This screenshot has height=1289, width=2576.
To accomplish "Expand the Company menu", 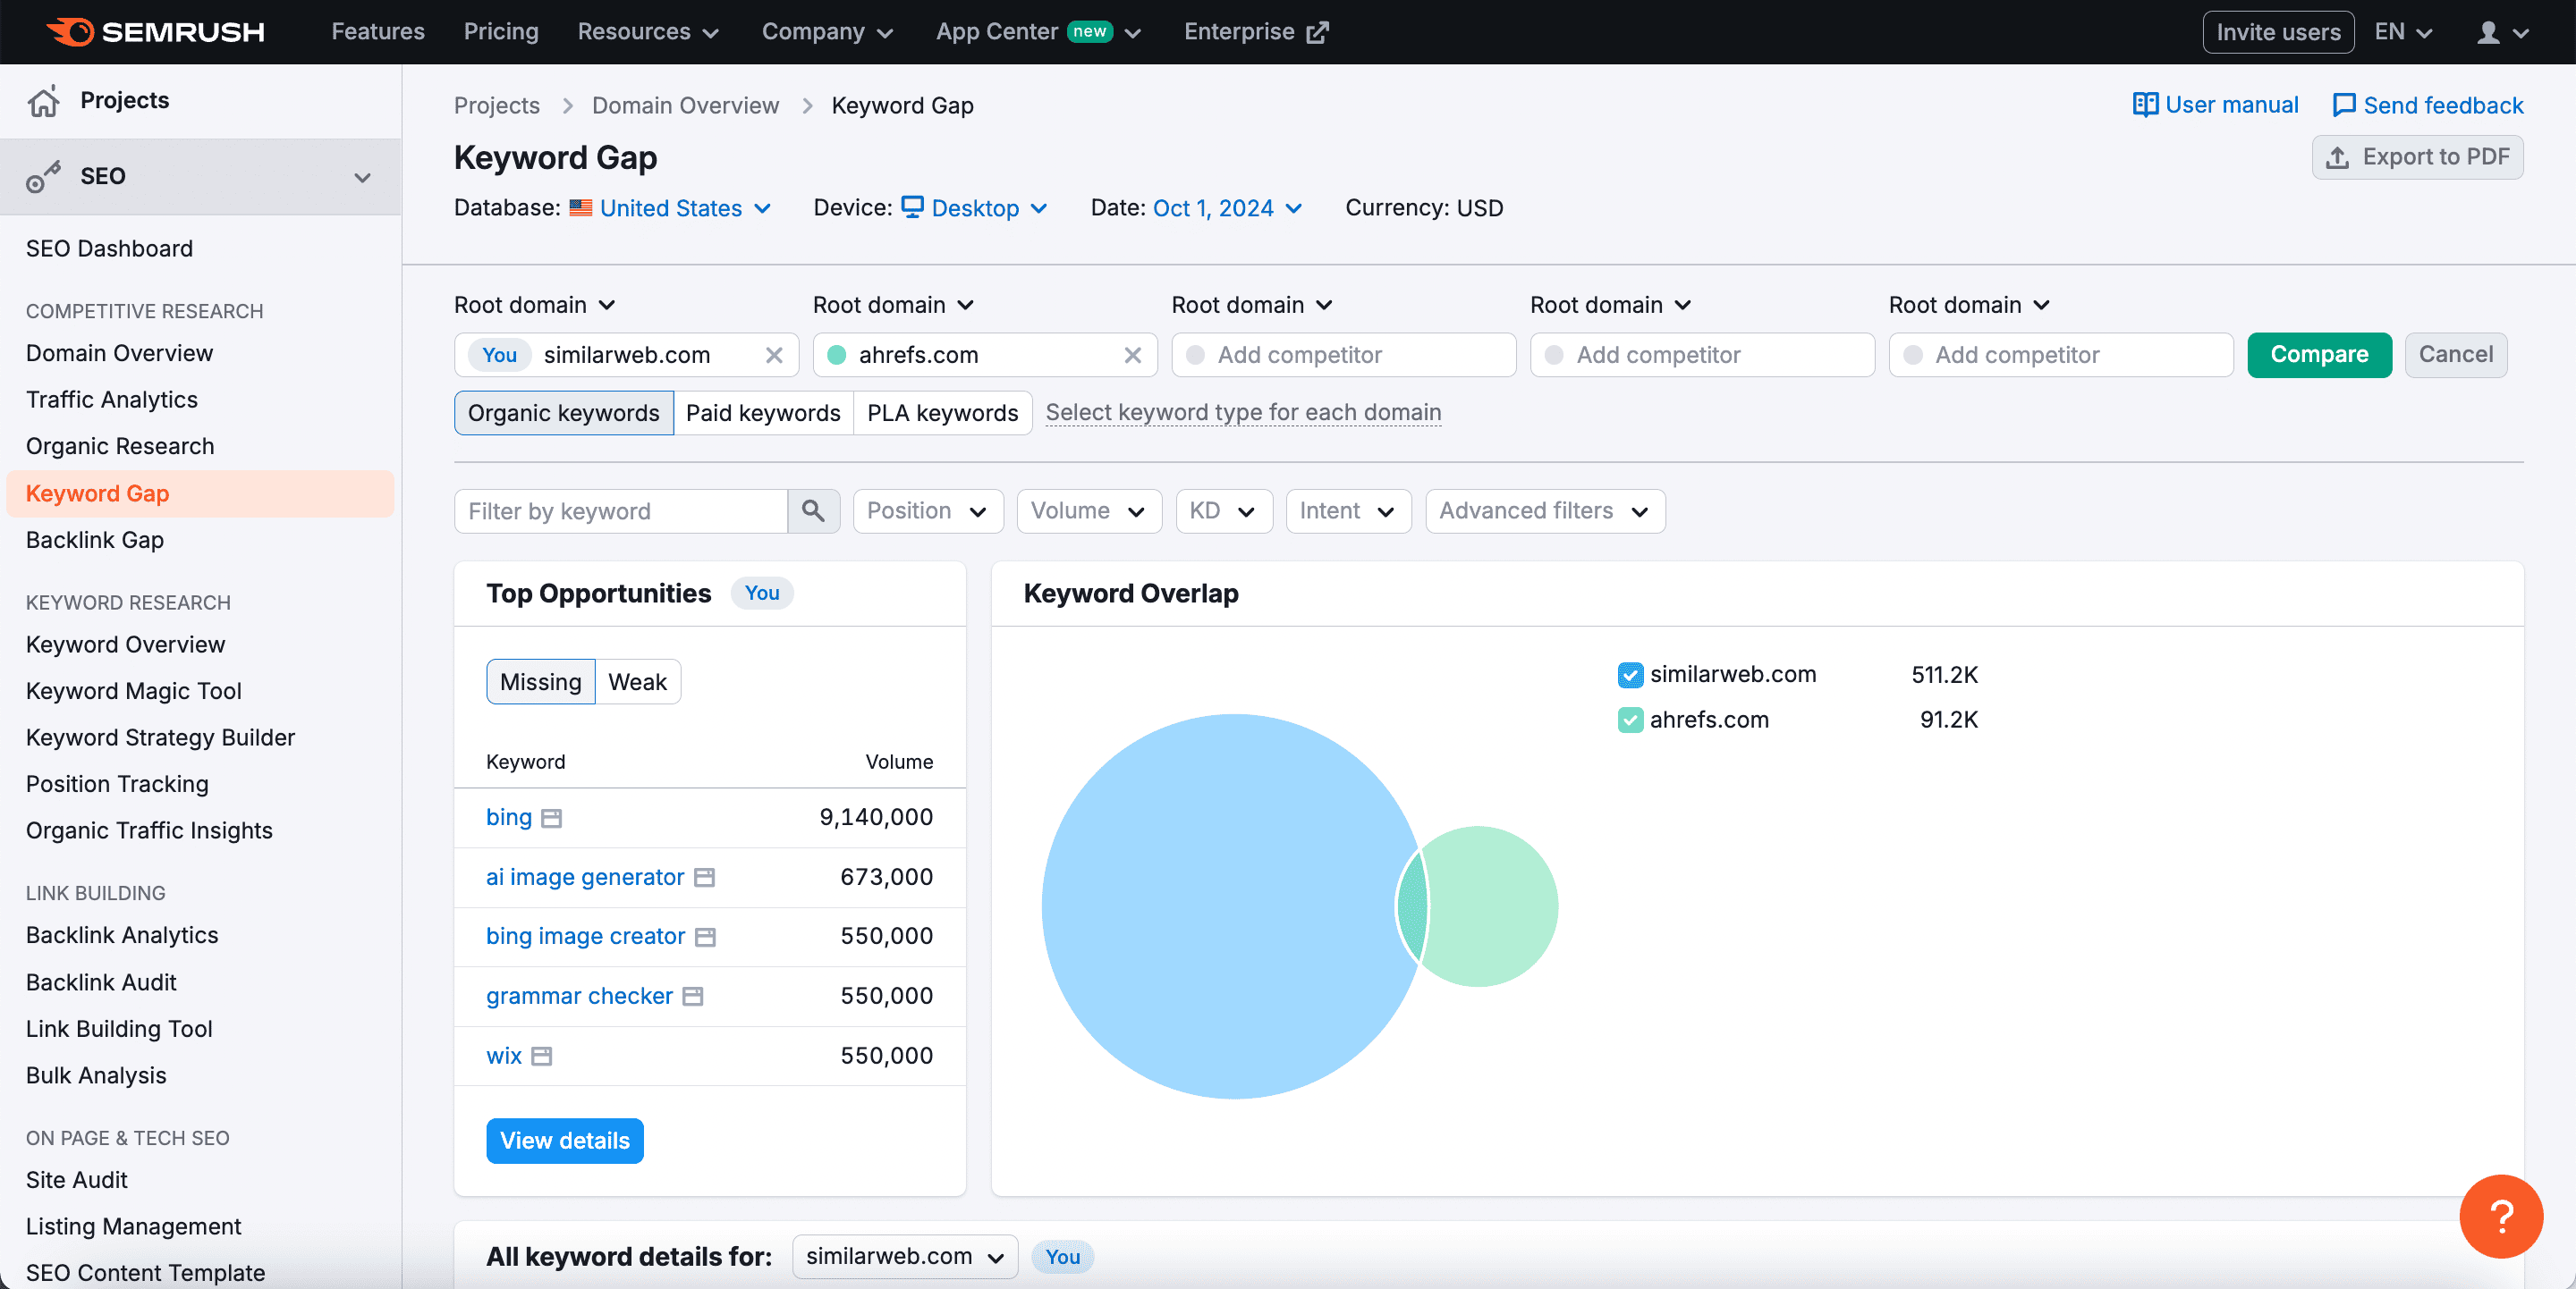I will (827, 32).
